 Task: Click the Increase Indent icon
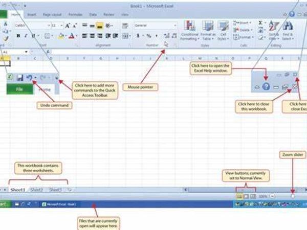[115, 36]
